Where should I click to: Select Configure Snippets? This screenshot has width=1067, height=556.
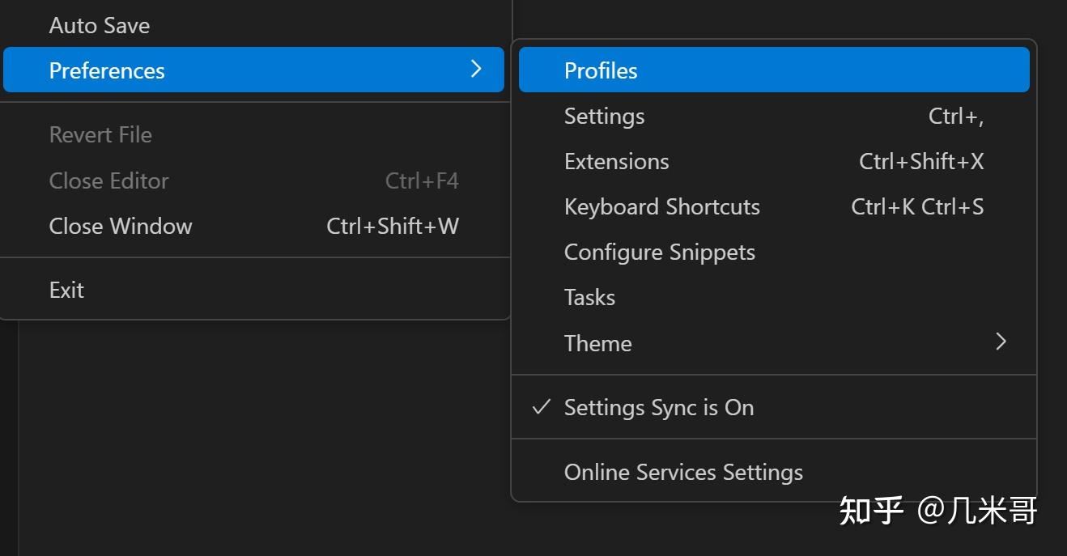pyautogui.click(x=659, y=252)
